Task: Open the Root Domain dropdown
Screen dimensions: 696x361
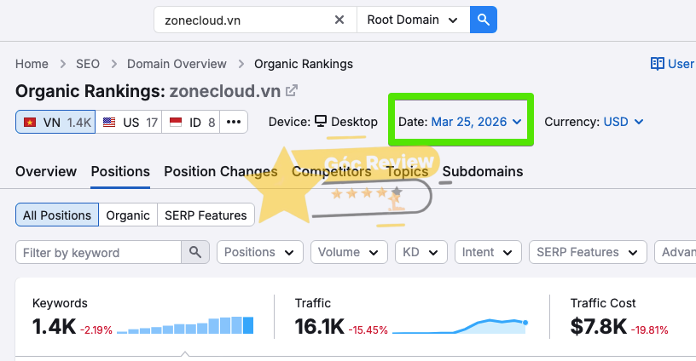Action: [x=413, y=20]
